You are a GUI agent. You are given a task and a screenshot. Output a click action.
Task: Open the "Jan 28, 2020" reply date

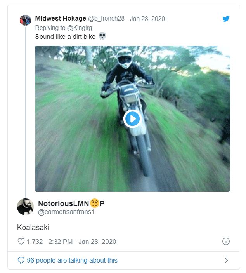(x=147, y=18)
